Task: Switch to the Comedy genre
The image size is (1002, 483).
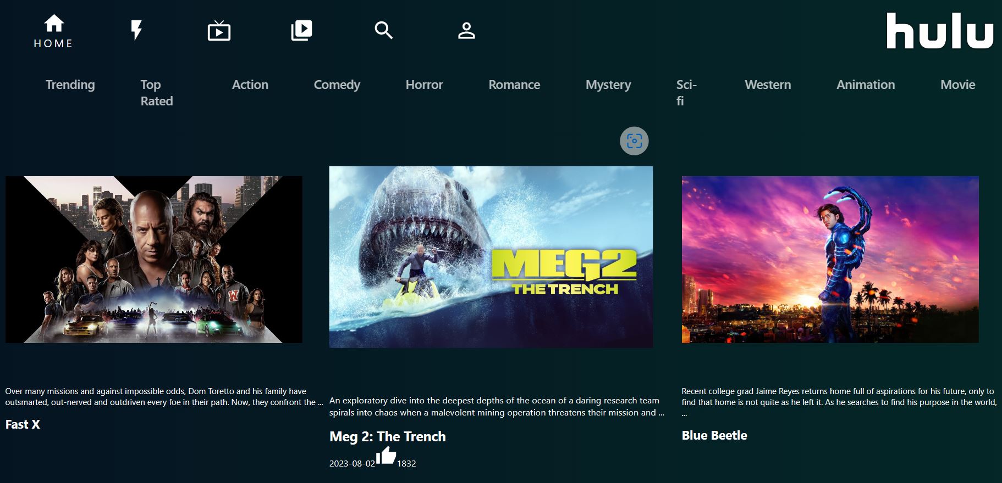Action: click(x=337, y=85)
